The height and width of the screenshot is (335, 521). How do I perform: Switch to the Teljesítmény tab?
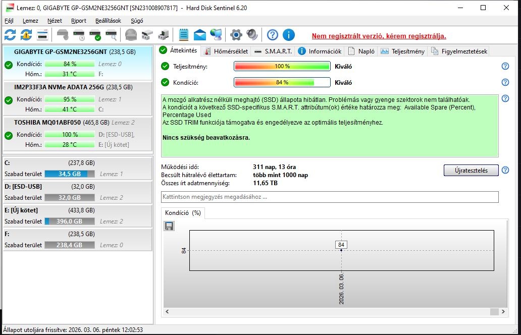[x=402, y=51]
